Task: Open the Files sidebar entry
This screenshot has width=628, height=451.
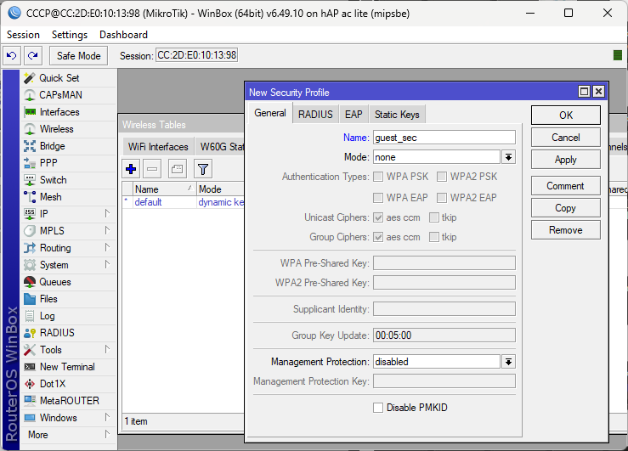Action: [69, 299]
